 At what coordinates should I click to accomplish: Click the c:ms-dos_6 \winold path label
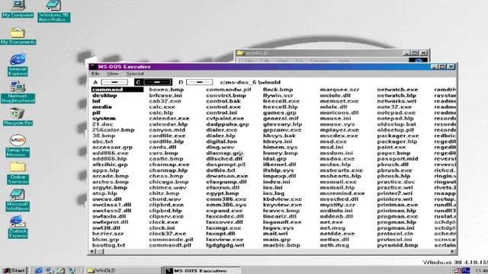250,82
